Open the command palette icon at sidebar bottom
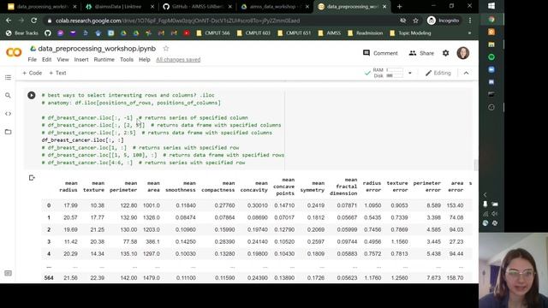The image size is (548, 308). click(8, 273)
